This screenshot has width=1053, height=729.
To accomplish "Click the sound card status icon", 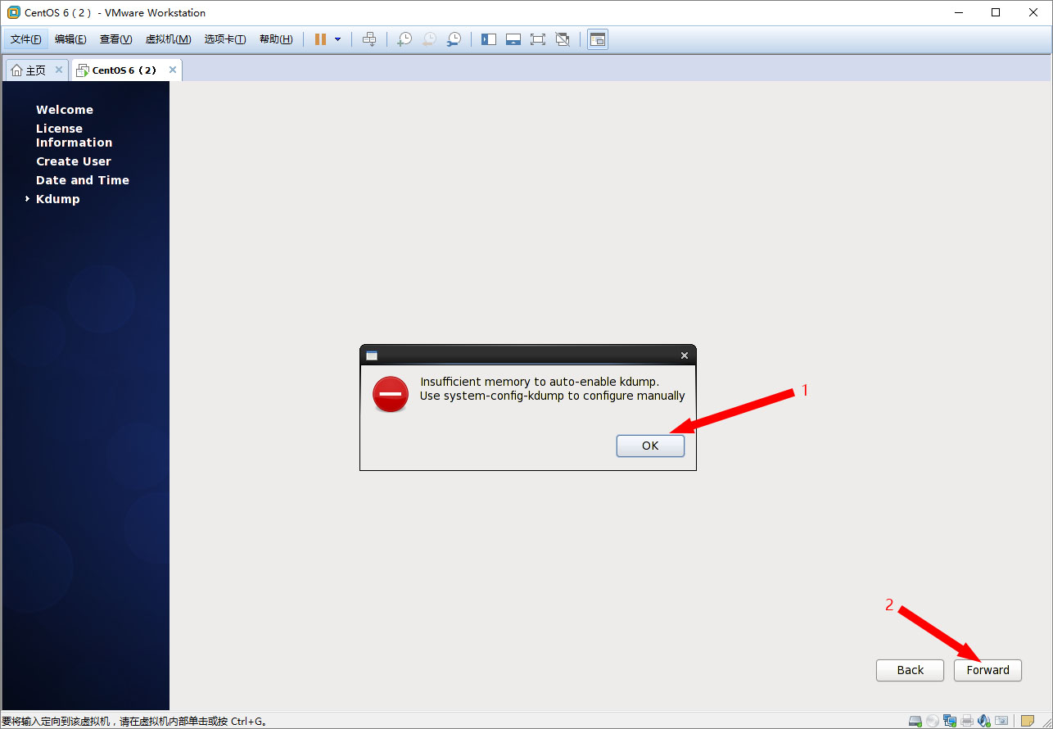I will pyautogui.click(x=983, y=721).
